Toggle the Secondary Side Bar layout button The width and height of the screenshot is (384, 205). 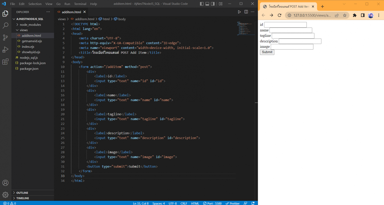[x=213, y=4]
